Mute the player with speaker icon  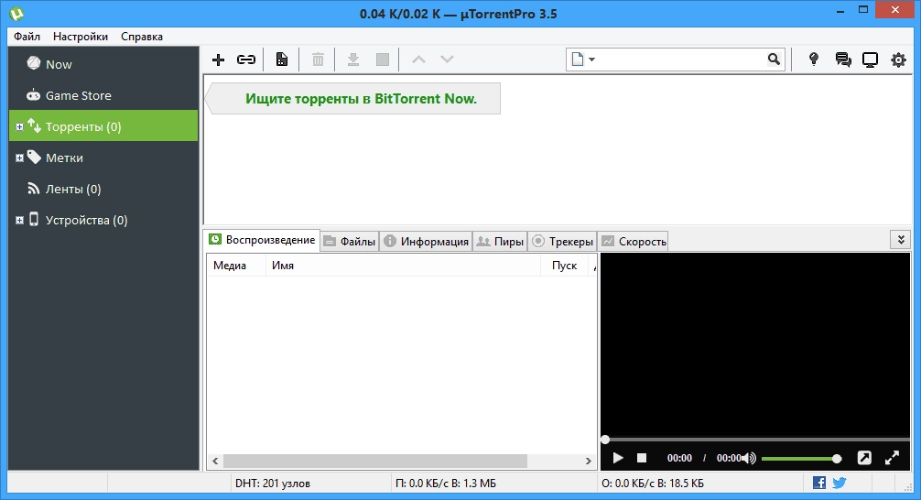pyautogui.click(x=749, y=458)
